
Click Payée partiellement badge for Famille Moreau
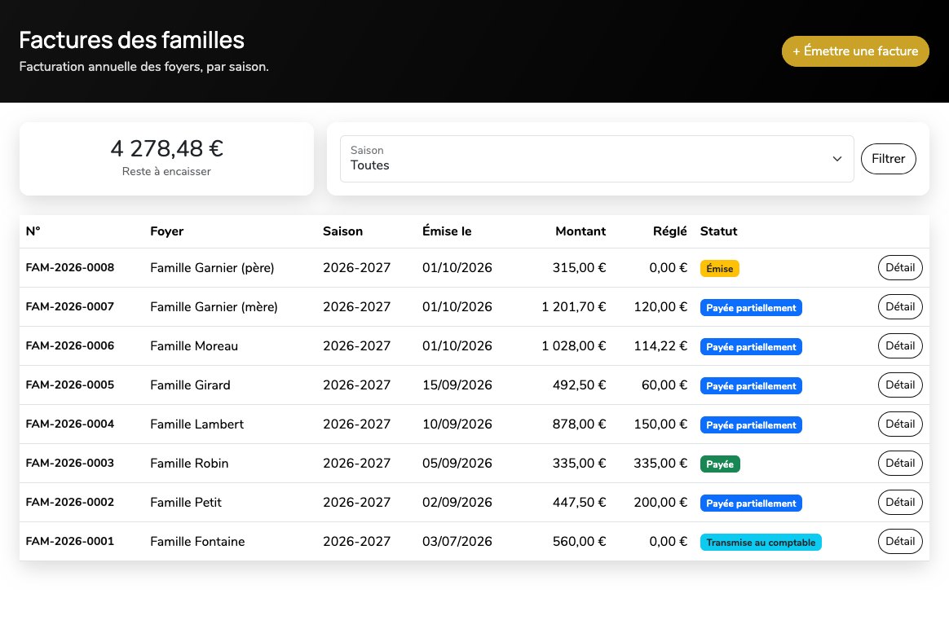pos(751,346)
